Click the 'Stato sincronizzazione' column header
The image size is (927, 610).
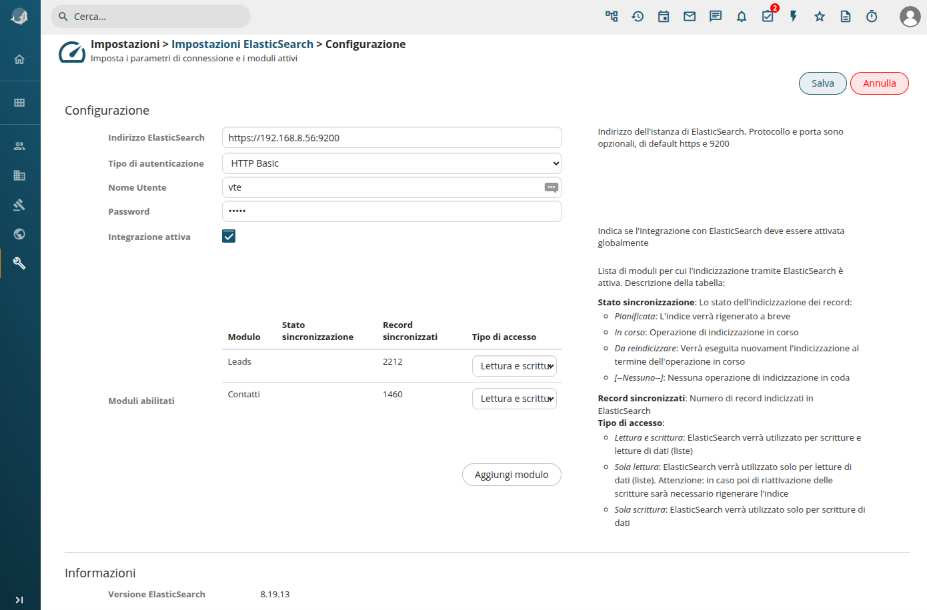click(x=317, y=331)
